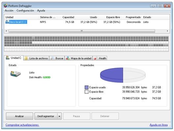Image resolution: width=174 pixels, height=131 pixels.
Task: Click the Lista de archivos folder icon
Action: click(26, 58)
